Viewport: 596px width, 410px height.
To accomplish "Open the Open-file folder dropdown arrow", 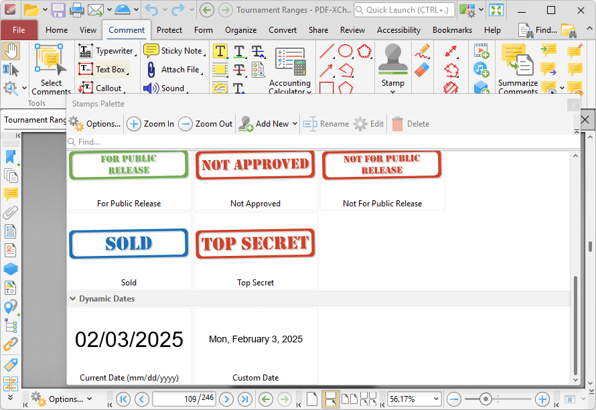I will point(45,10).
